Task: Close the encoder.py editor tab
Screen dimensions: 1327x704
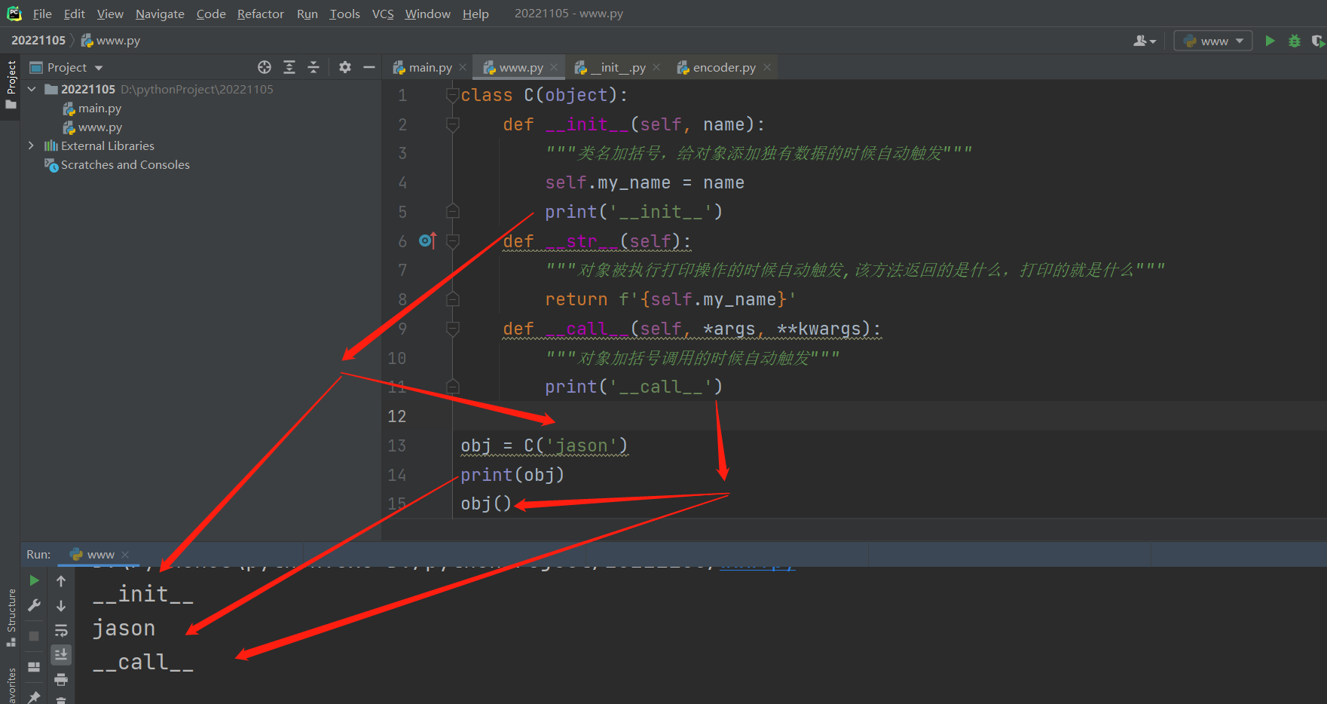Action: point(767,68)
